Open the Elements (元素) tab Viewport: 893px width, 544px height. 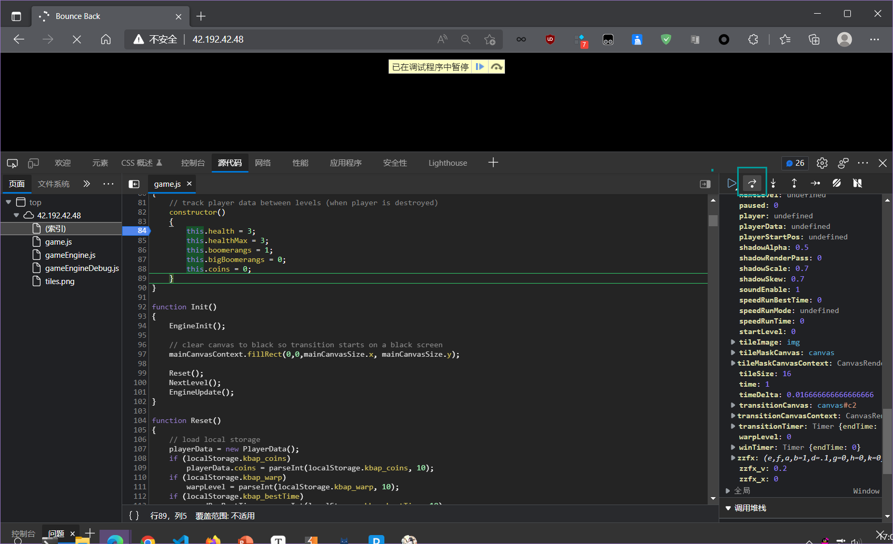click(x=100, y=163)
